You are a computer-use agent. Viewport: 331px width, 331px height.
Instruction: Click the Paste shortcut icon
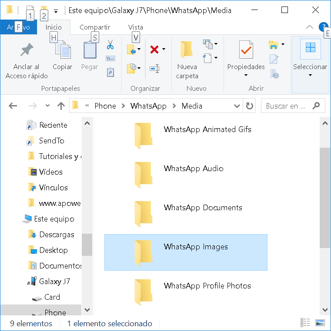pyautogui.click(x=110, y=72)
